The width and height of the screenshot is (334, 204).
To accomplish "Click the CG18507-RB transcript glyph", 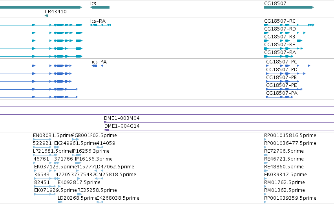I will click(283, 41).
